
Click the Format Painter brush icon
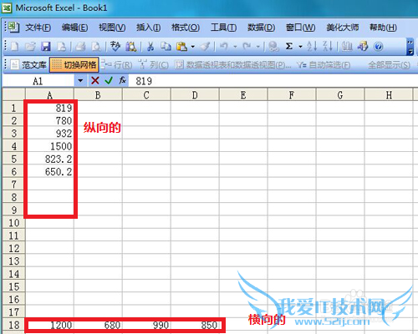click(x=206, y=46)
